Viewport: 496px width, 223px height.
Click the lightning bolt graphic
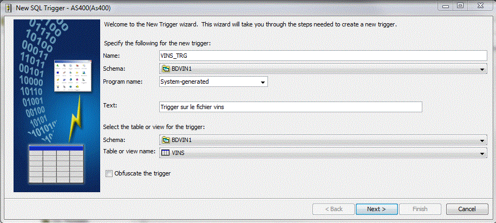click(x=76, y=119)
